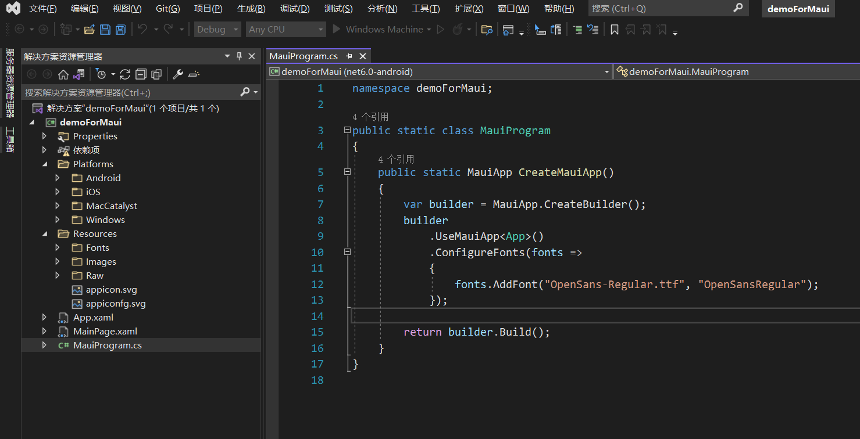Click Collapse All icon in Solution Explorer
The width and height of the screenshot is (860, 439).
point(141,74)
